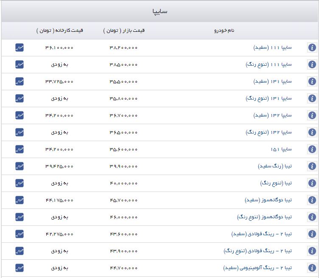Show price chart for تیبا (تنوع رنگ)
The image size is (319, 278).
[x=20, y=183]
